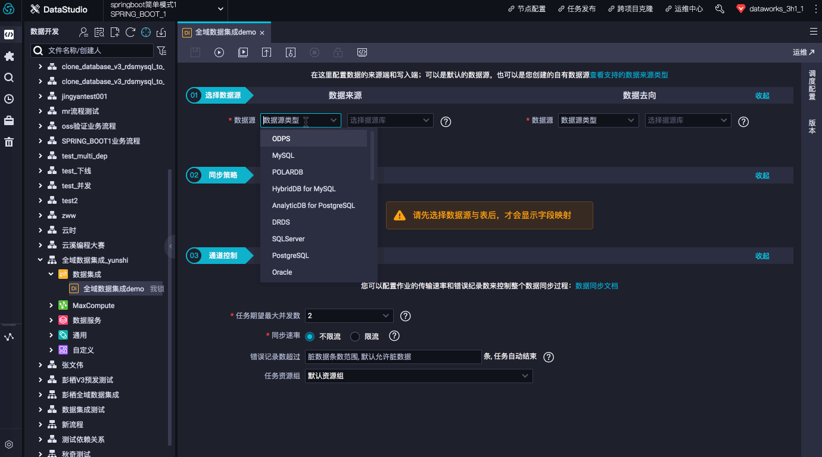Collapse the 全域数据集成_yunshi workflow node

(x=41, y=260)
